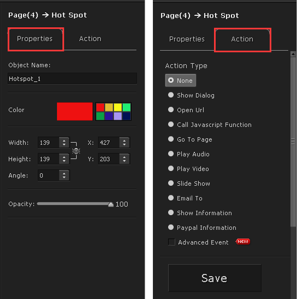Choose the Go To Page action

190,139
